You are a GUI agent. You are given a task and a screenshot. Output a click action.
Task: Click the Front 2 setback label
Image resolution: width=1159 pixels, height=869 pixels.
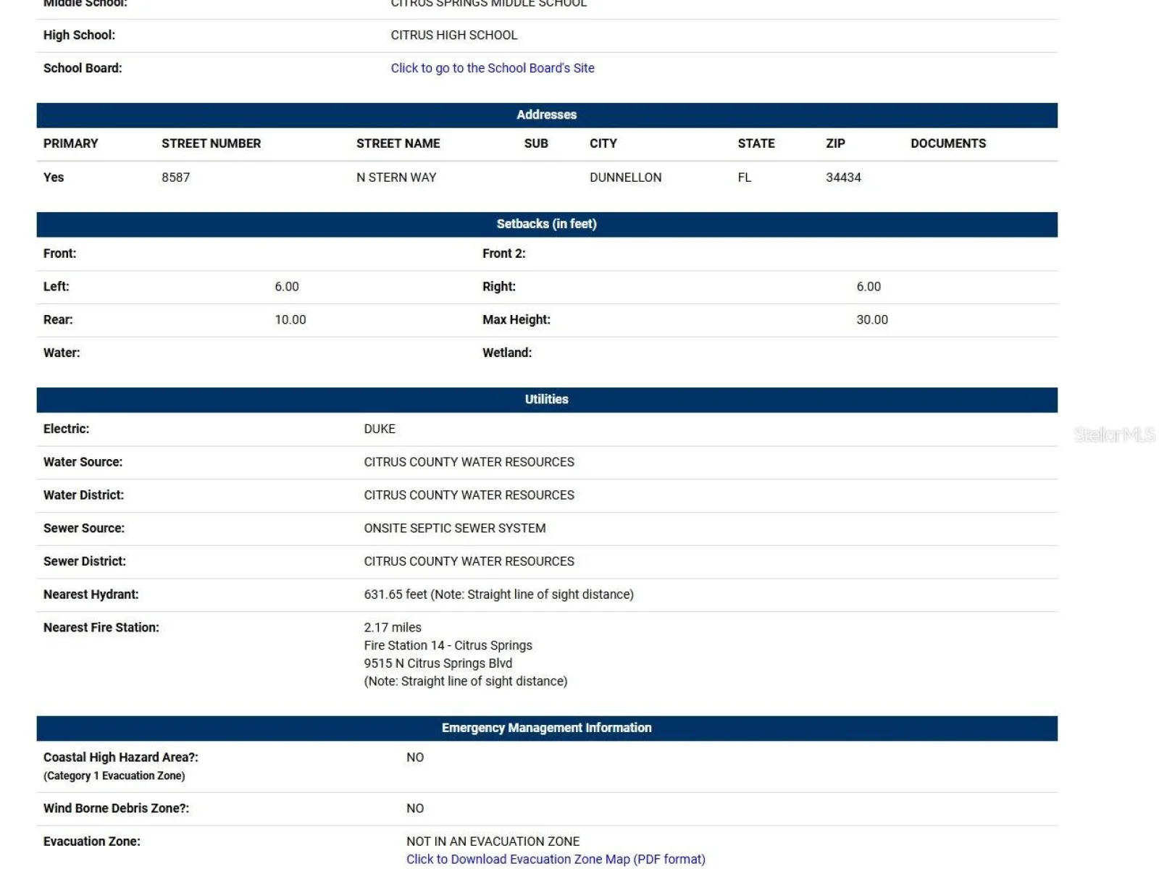coord(504,254)
